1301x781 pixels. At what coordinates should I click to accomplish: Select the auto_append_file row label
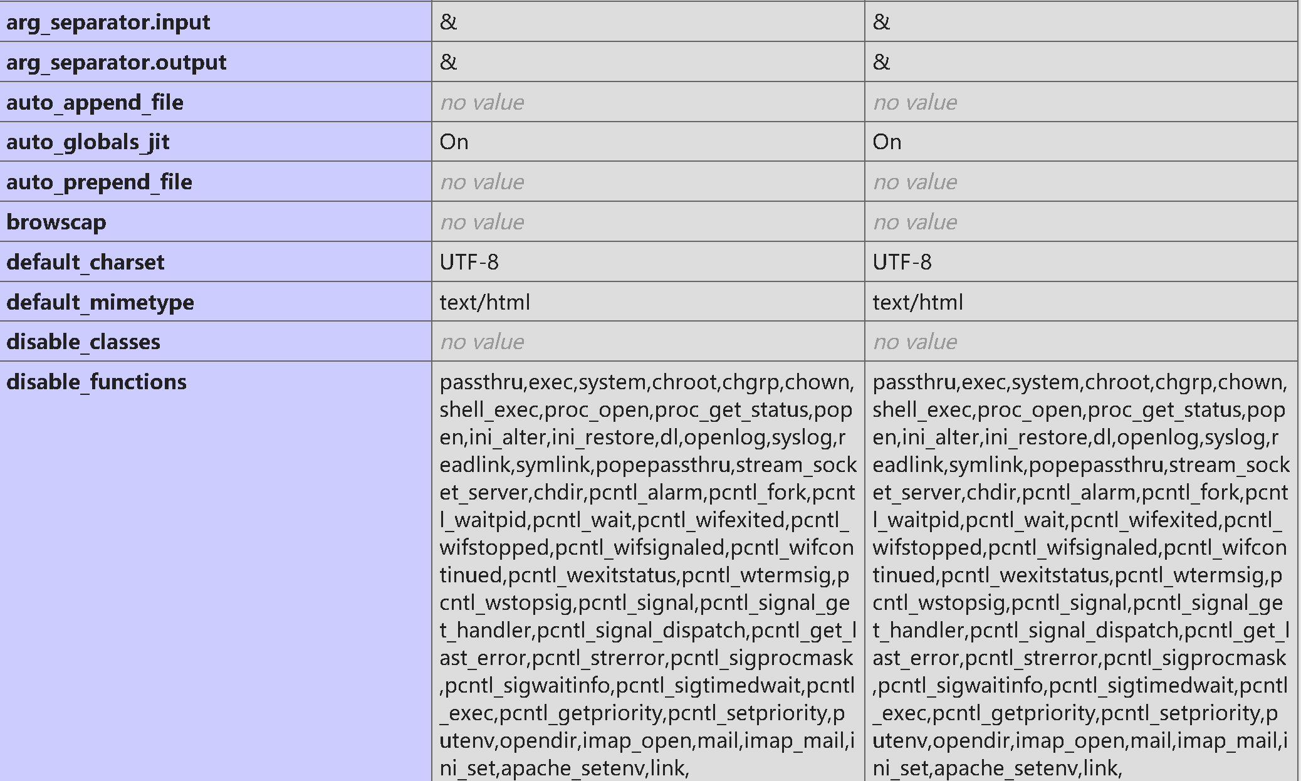coord(94,102)
